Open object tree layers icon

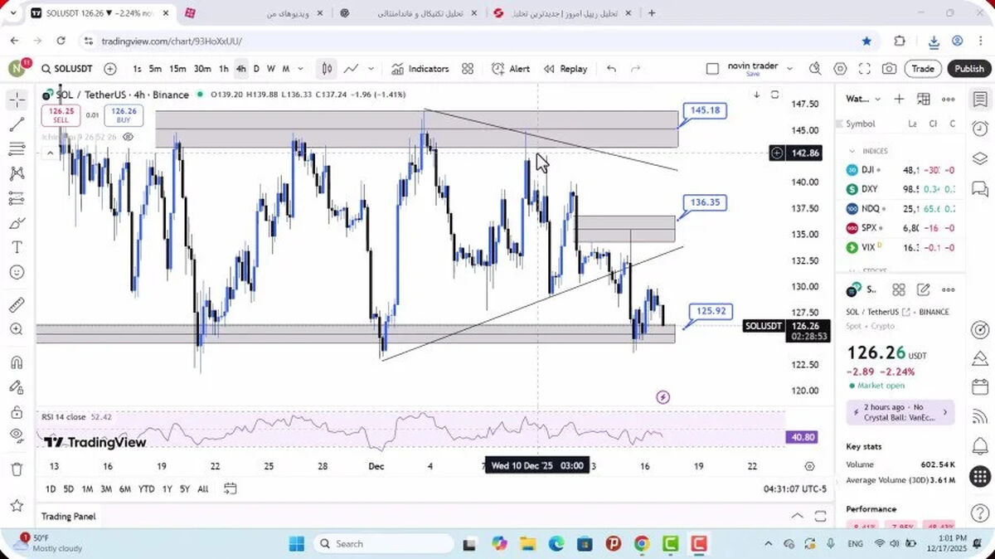979,158
